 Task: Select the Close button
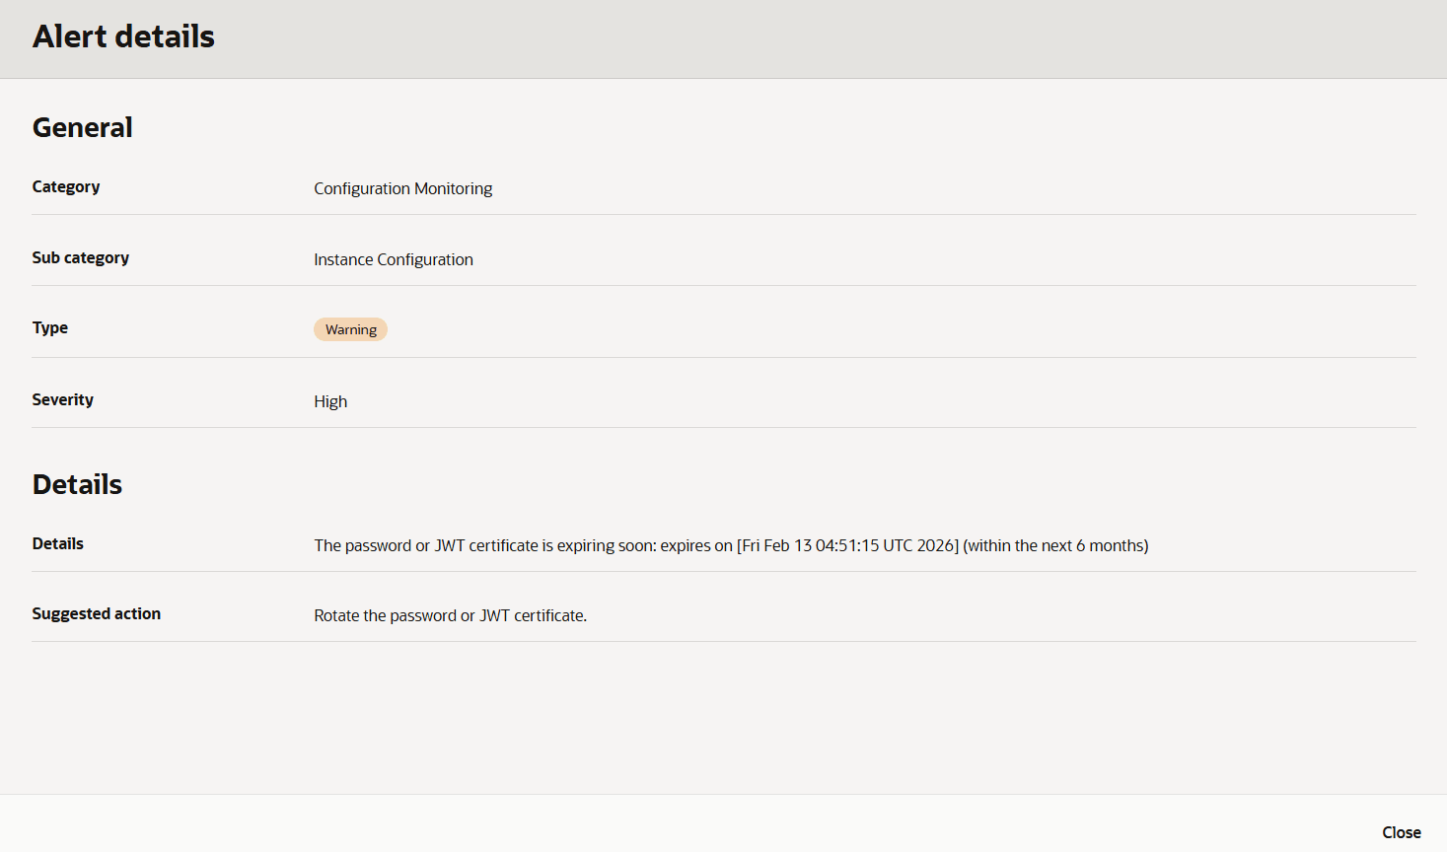(x=1402, y=831)
